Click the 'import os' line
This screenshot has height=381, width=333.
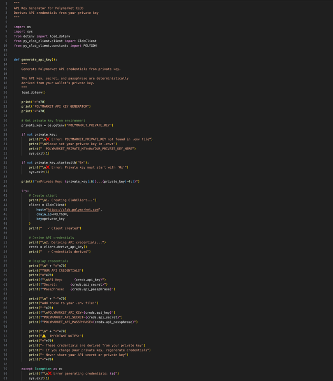[22, 27]
